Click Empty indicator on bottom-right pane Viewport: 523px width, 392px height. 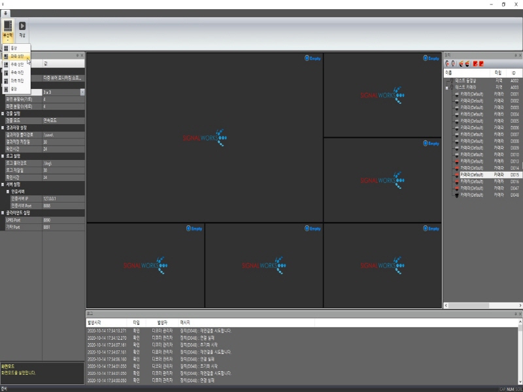(x=431, y=229)
